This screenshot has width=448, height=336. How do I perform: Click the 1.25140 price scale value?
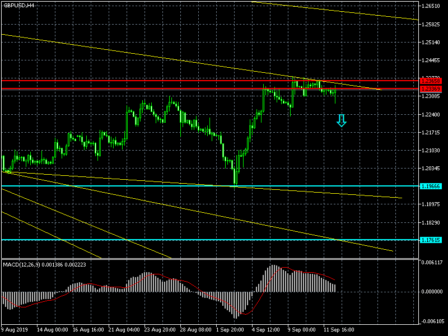431,43
